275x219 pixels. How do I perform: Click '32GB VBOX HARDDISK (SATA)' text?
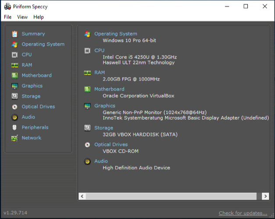[140, 134]
